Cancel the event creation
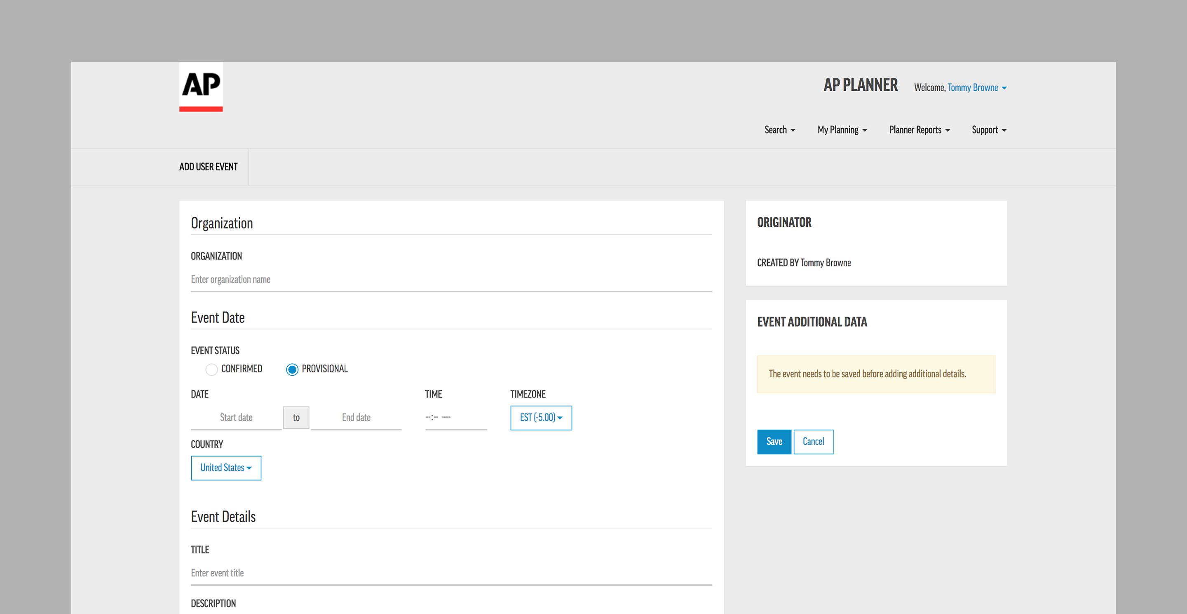This screenshot has width=1187, height=614. 813,442
